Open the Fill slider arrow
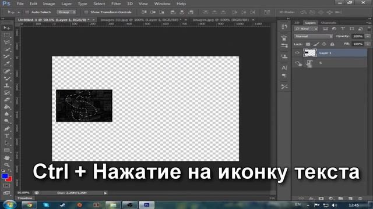This screenshot has width=373, height=209. pyautogui.click(x=368, y=44)
